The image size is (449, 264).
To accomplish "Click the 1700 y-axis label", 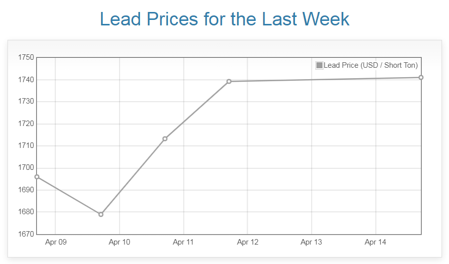I will (26, 168).
